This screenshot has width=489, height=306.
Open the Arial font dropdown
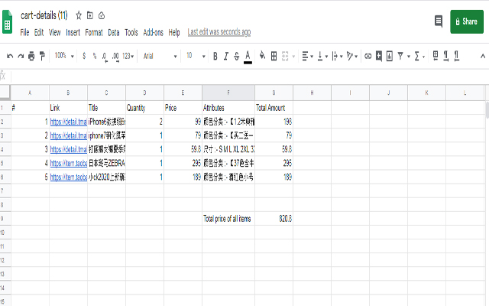tap(160, 56)
